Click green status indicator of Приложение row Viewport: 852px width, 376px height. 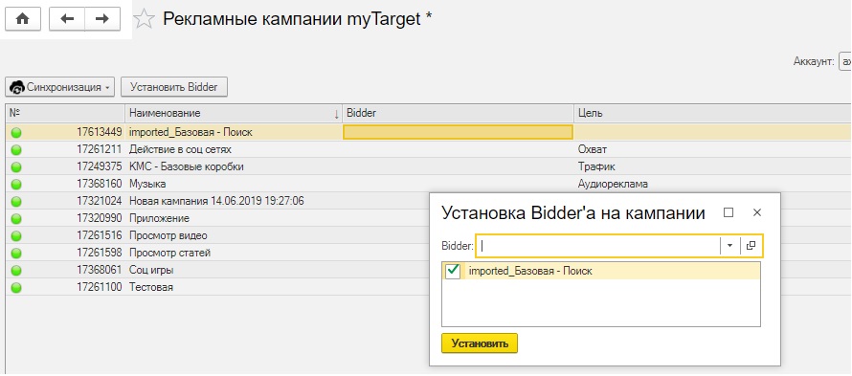16,218
